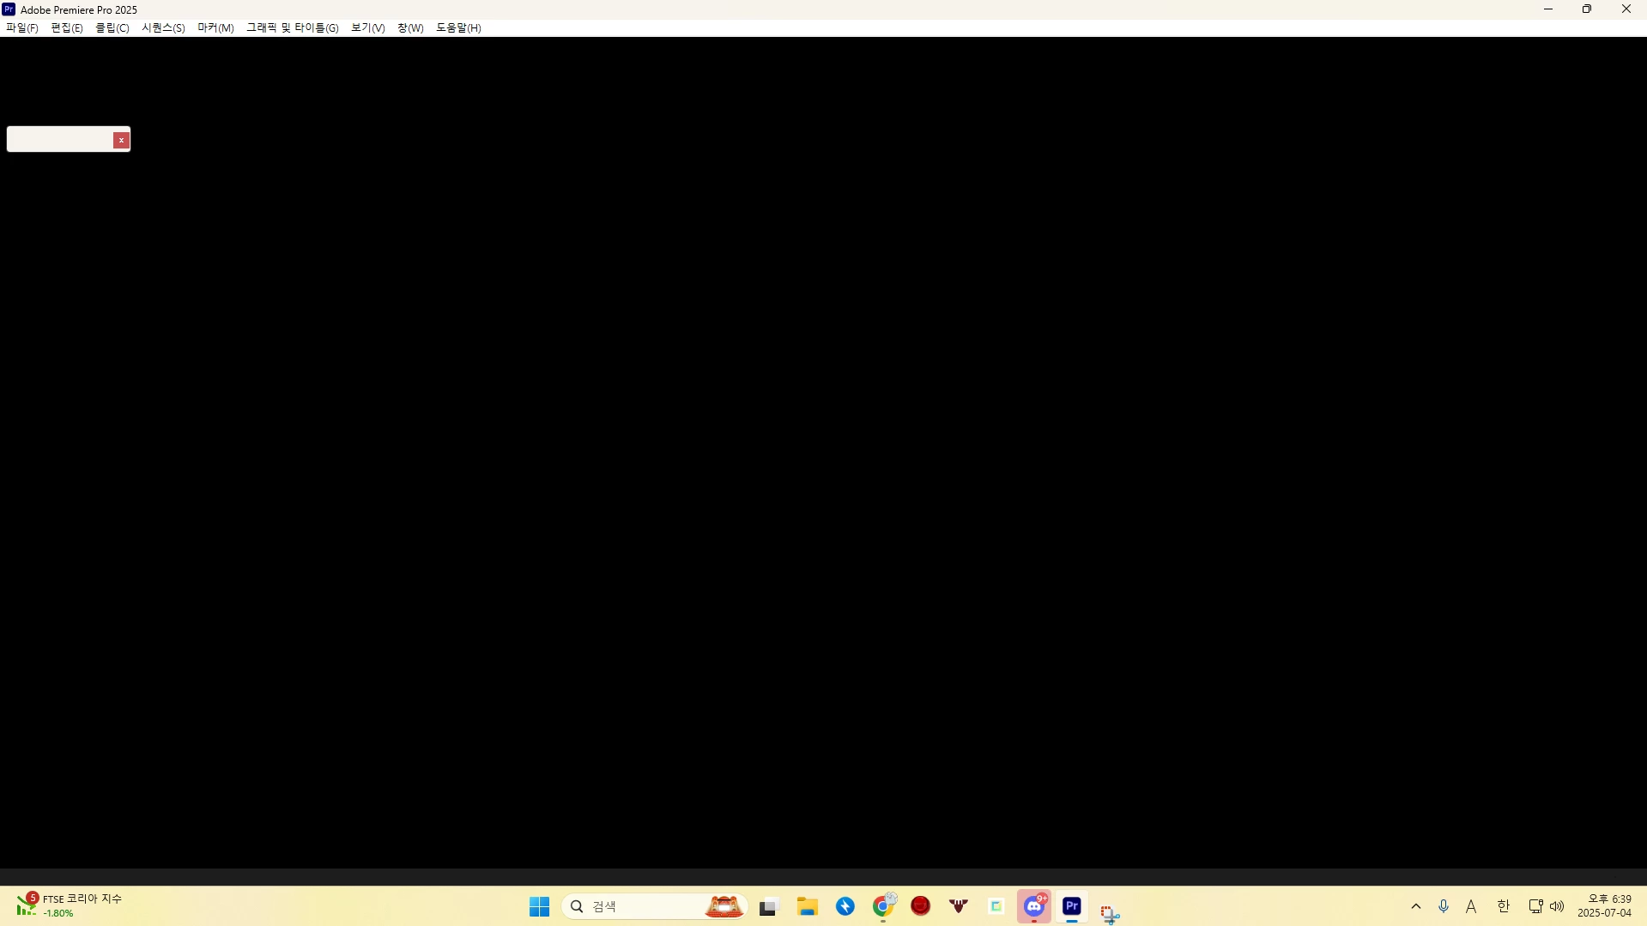Open File Explorer from the taskbar

point(807,906)
